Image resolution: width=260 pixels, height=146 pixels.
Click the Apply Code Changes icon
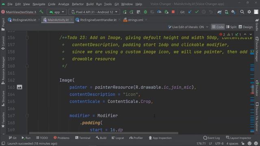point(138,12)
